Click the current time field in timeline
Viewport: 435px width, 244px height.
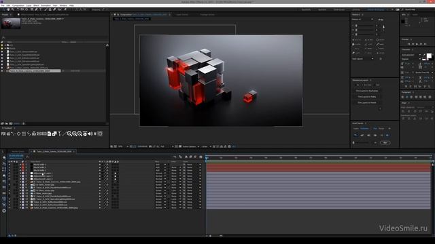pyautogui.click(x=16, y=156)
